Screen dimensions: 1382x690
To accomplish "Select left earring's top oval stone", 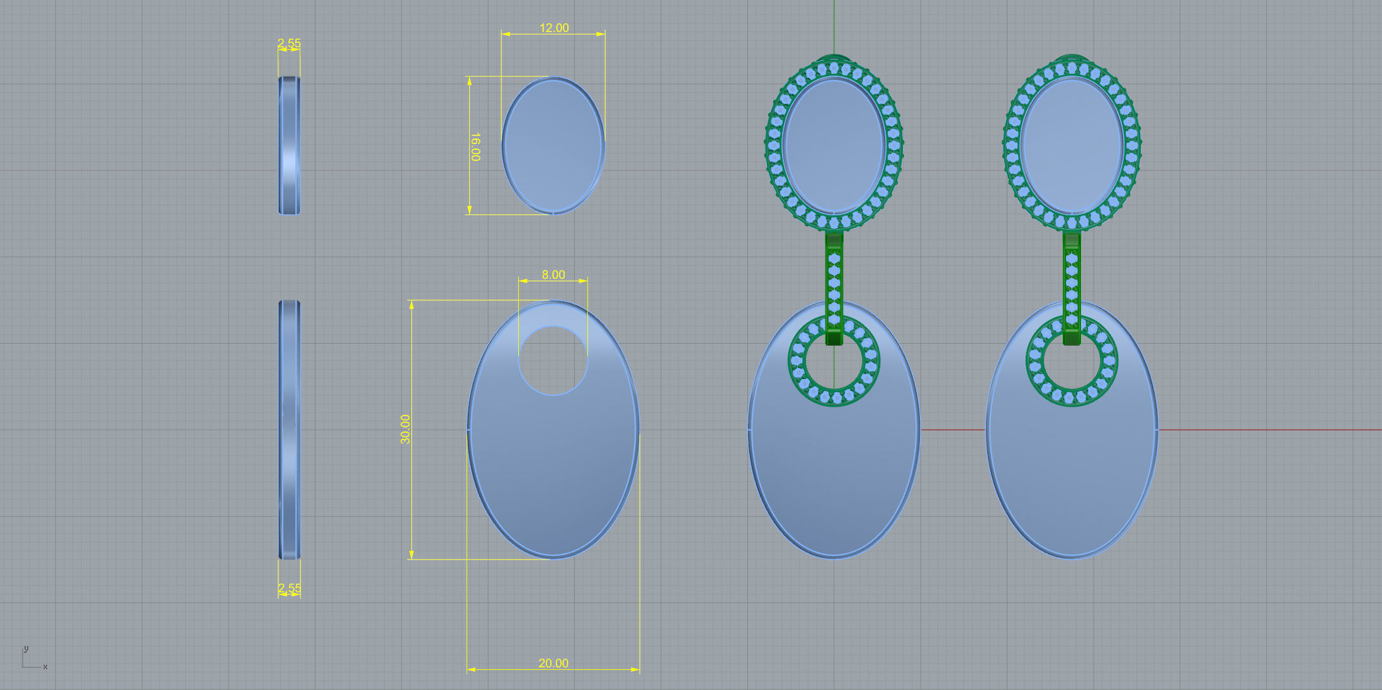I will pos(834,146).
